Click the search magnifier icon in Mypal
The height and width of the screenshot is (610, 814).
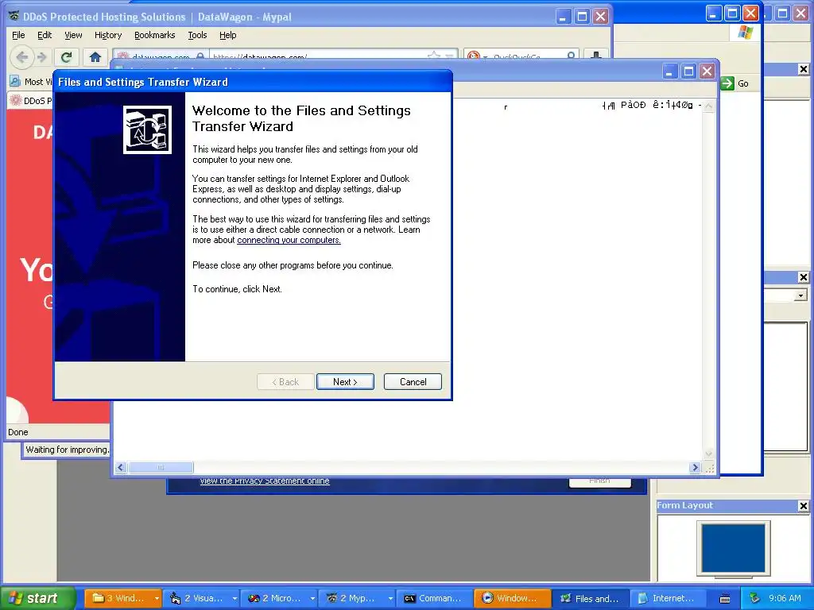571,56
